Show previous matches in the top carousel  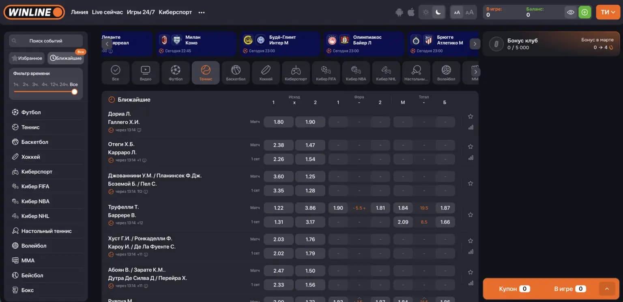pyautogui.click(x=107, y=44)
